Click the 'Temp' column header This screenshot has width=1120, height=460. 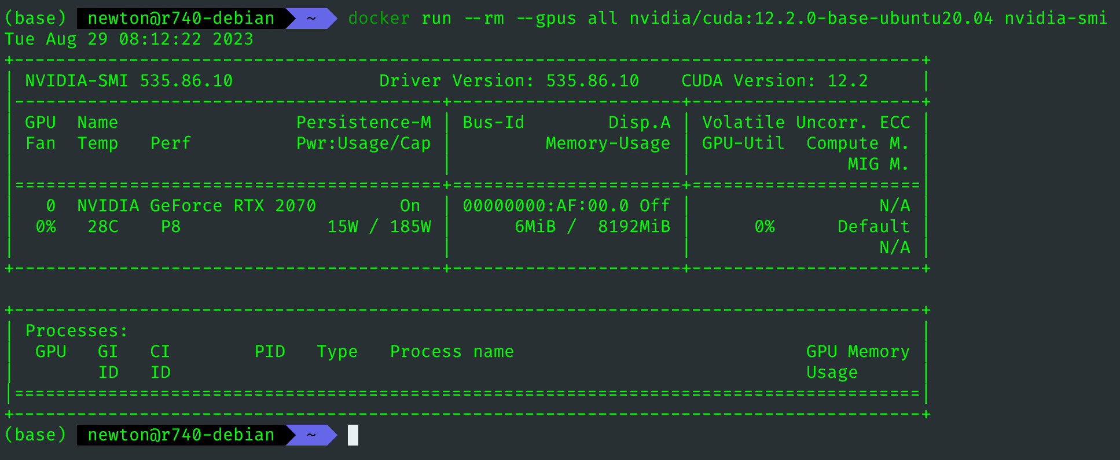point(98,143)
